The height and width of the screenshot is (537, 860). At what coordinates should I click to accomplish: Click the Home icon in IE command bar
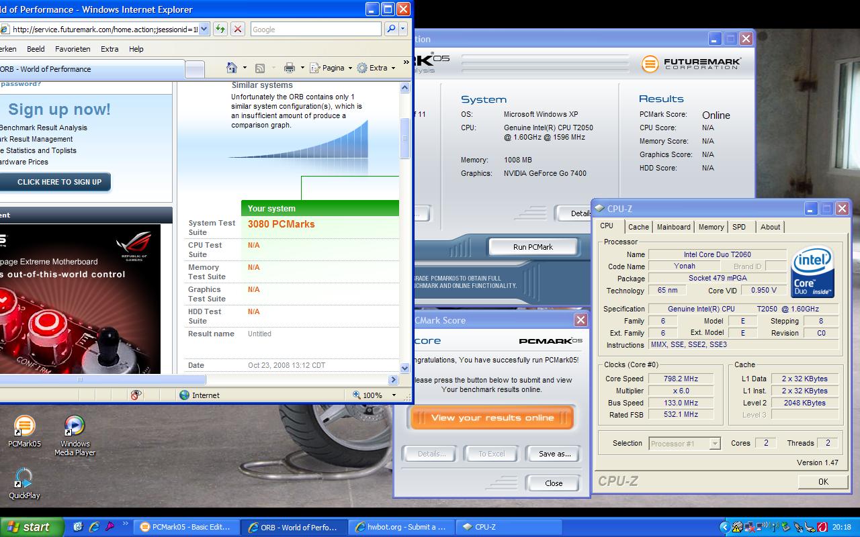[232, 68]
